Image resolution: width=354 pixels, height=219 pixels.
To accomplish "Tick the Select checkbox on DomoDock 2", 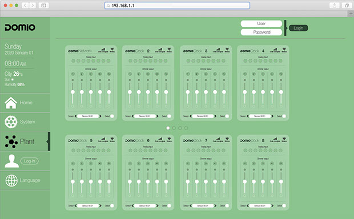I will pos(169,116).
